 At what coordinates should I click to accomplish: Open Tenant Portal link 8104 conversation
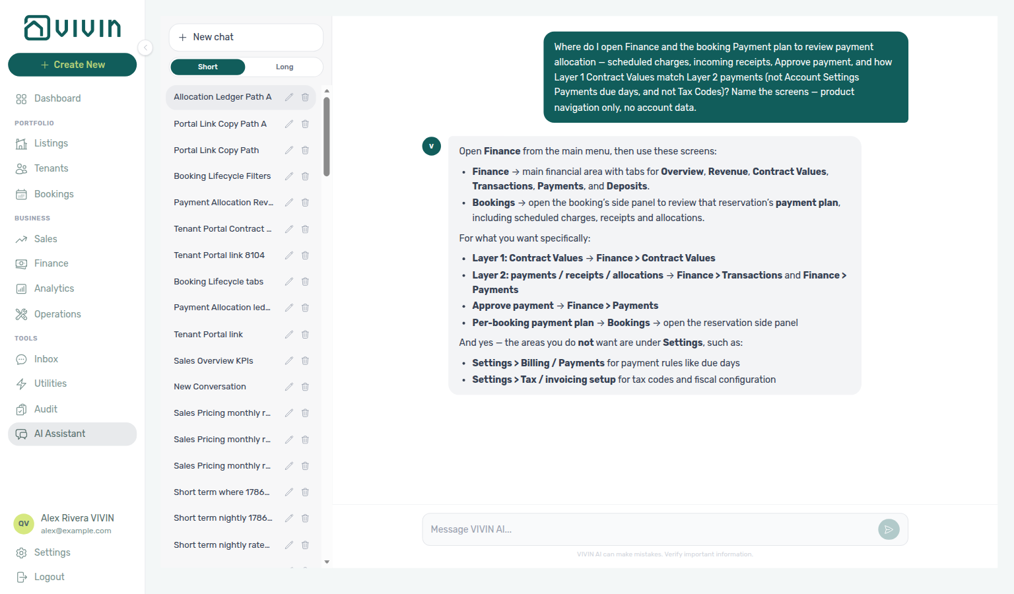(219, 255)
